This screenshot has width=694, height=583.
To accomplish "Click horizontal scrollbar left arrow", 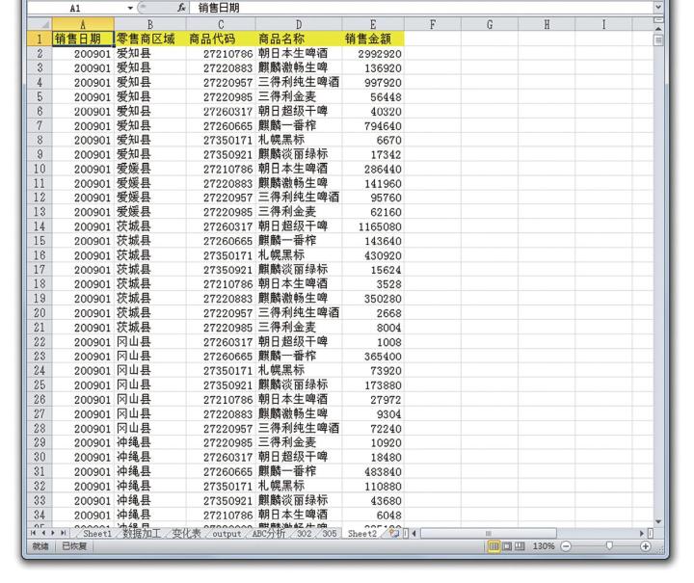I will (414, 534).
